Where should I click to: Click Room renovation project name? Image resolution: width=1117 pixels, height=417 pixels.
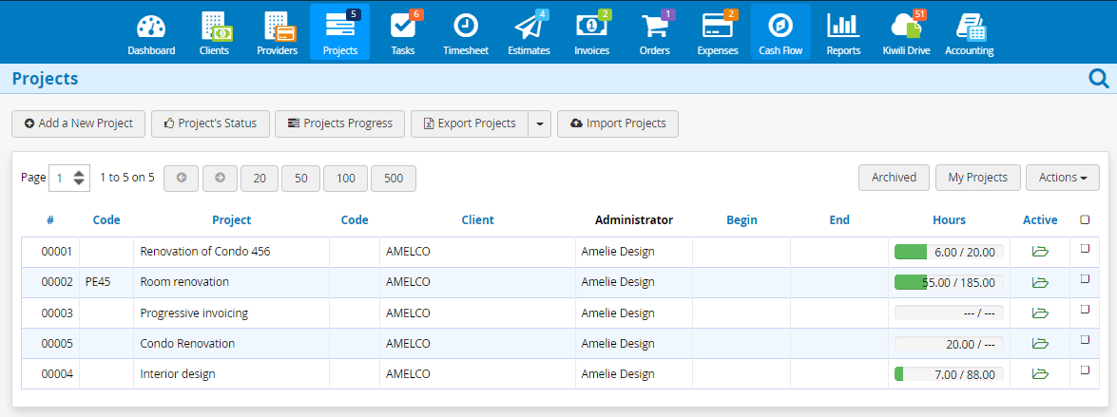[184, 282]
